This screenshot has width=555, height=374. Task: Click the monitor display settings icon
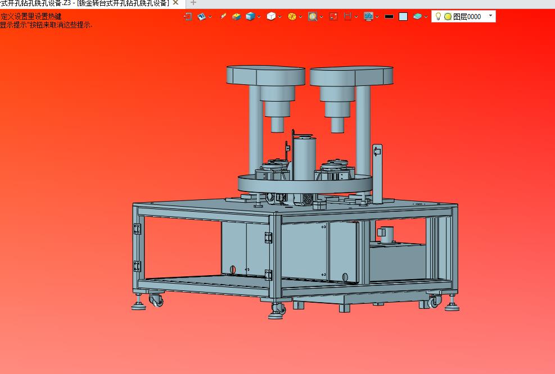click(x=368, y=17)
